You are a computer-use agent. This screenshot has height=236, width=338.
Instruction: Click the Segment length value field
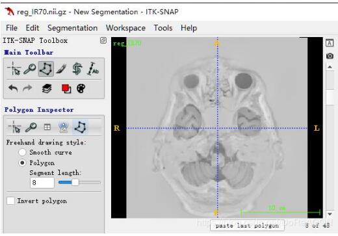[x=42, y=183]
